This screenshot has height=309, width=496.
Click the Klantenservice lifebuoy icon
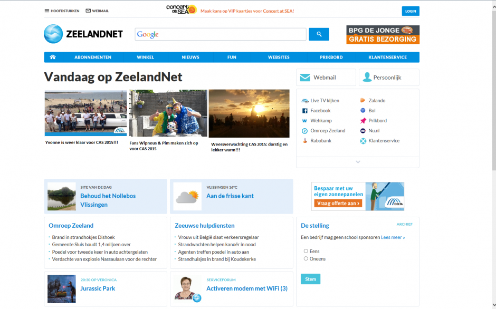(x=363, y=141)
